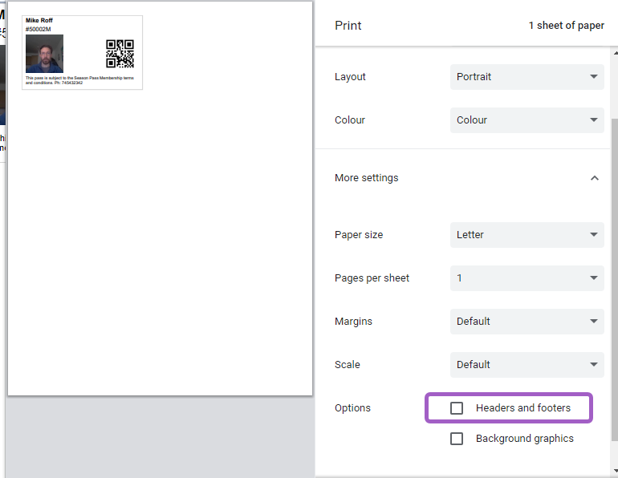Open the Colour dropdown
The width and height of the screenshot is (618, 478).
527,120
